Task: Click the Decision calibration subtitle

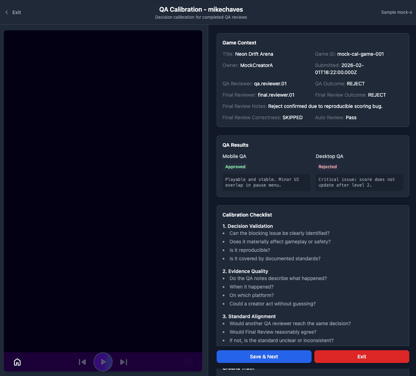Action: 201,17
